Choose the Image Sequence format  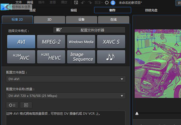tap(81, 57)
